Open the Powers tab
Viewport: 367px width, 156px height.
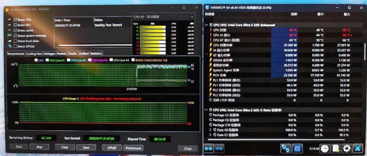[62, 54]
